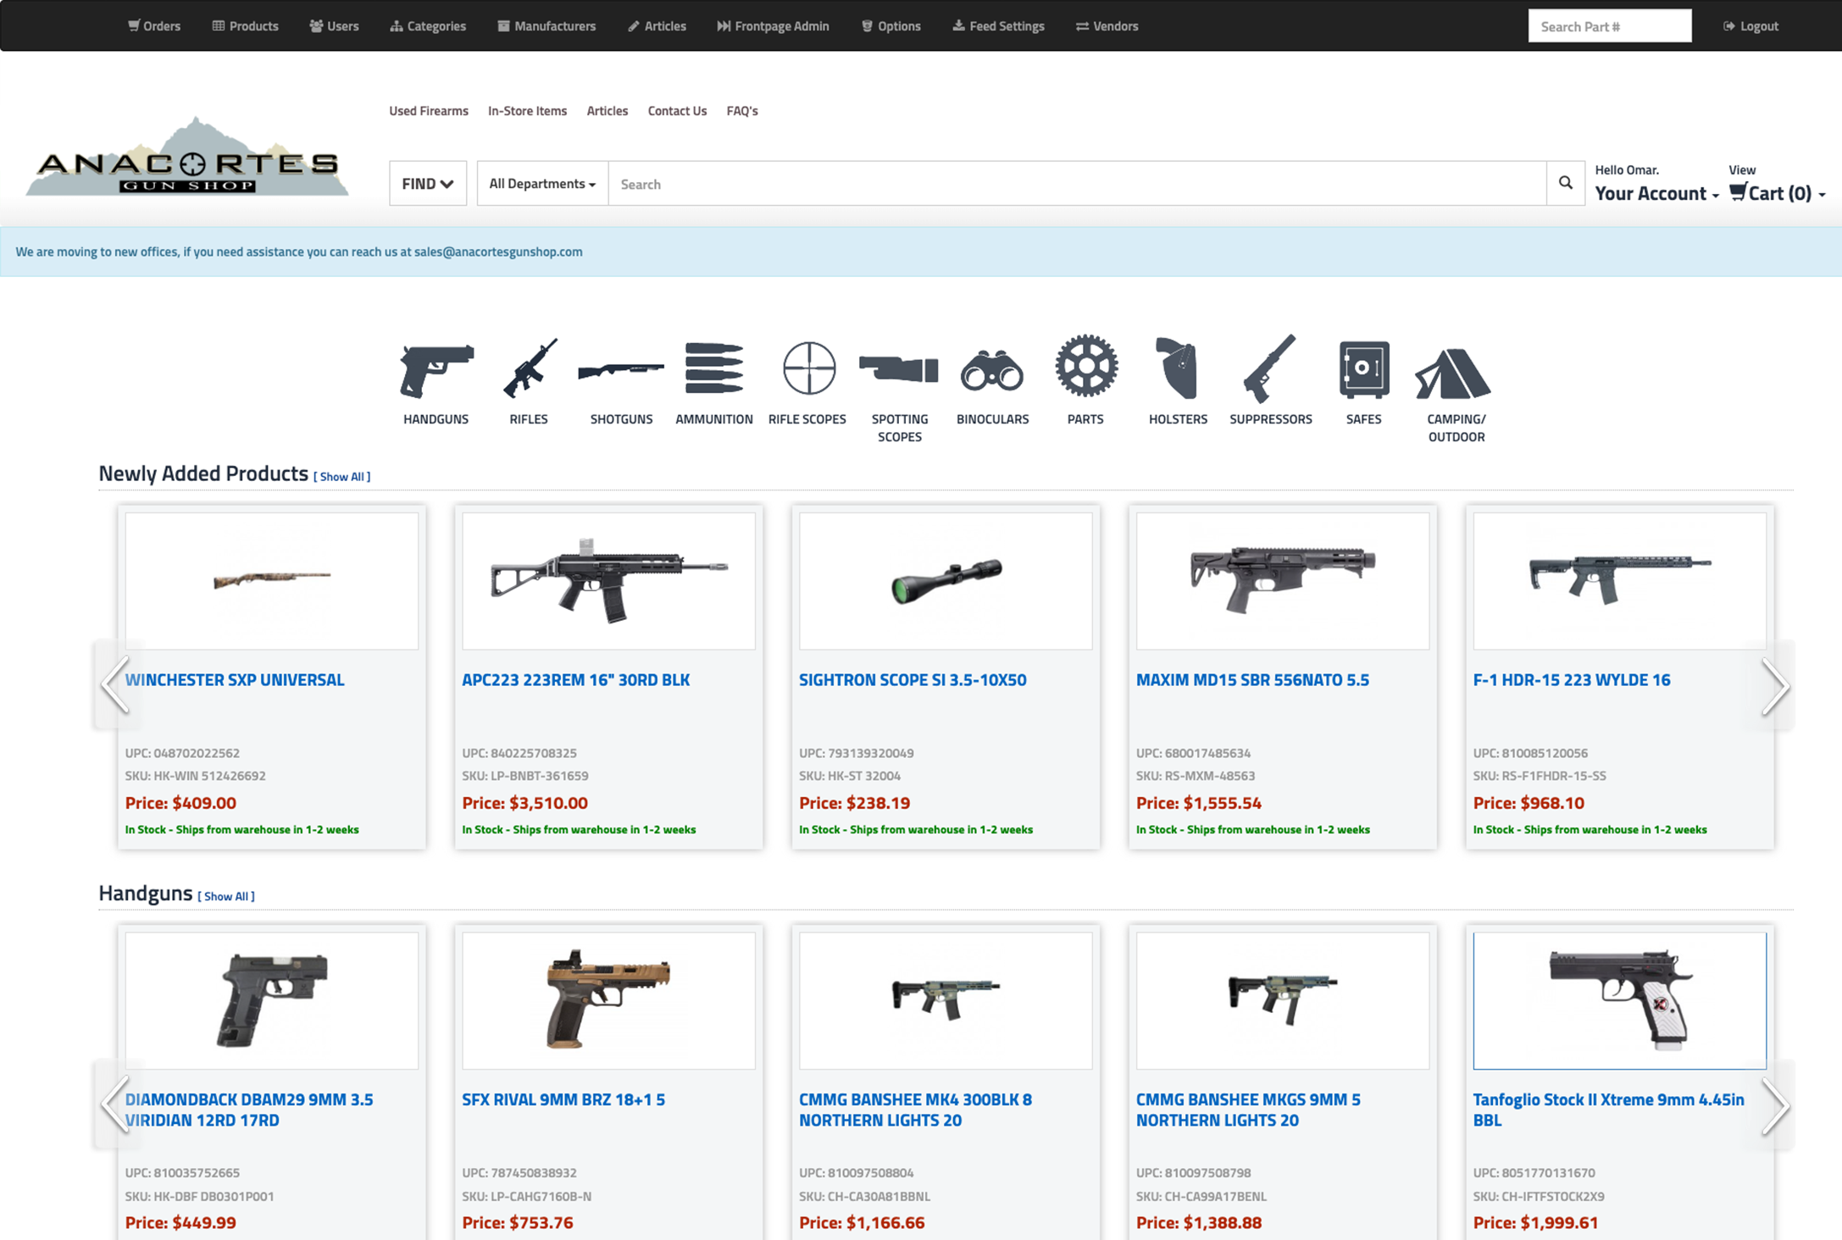Click the Anacortes Gun Shop logo
The width and height of the screenshot is (1842, 1240).
(187, 157)
